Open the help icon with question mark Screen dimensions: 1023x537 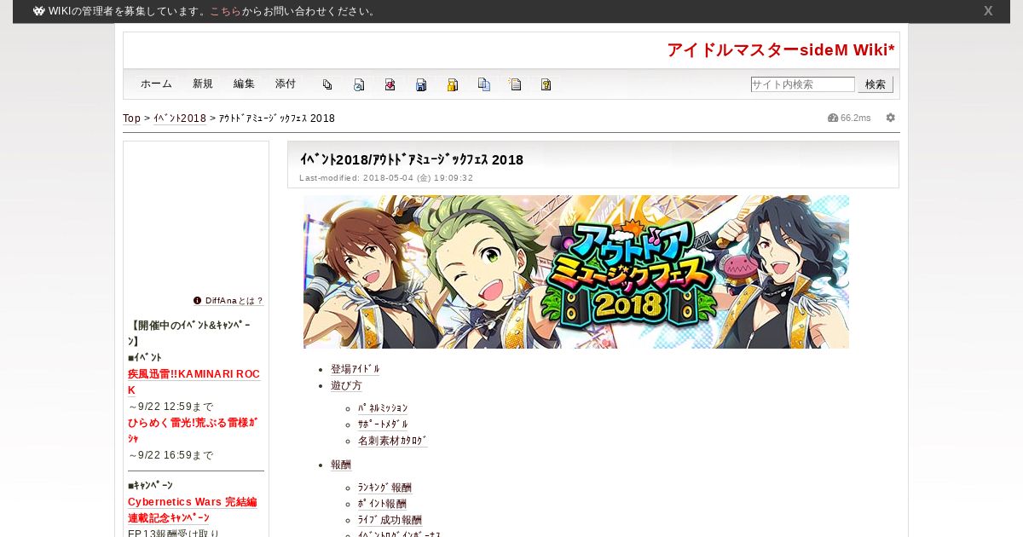(546, 84)
